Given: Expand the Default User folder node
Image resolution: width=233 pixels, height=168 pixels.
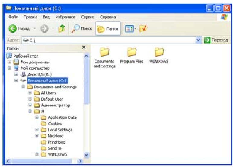Looking at the screenshot, I should [x=30, y=99].
